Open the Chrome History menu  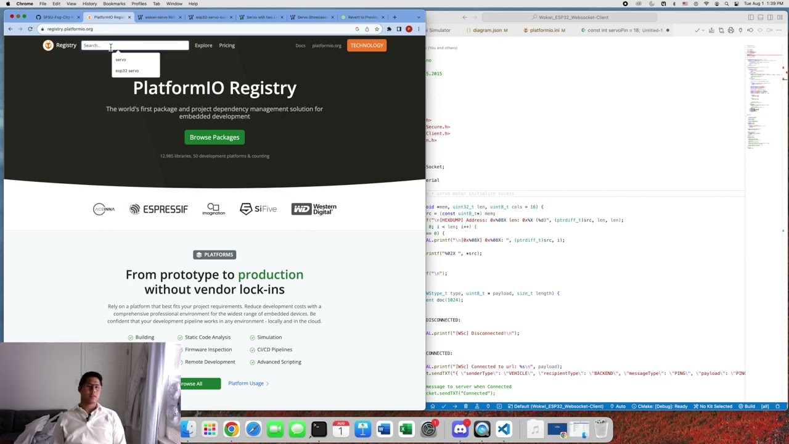point(89,4)
